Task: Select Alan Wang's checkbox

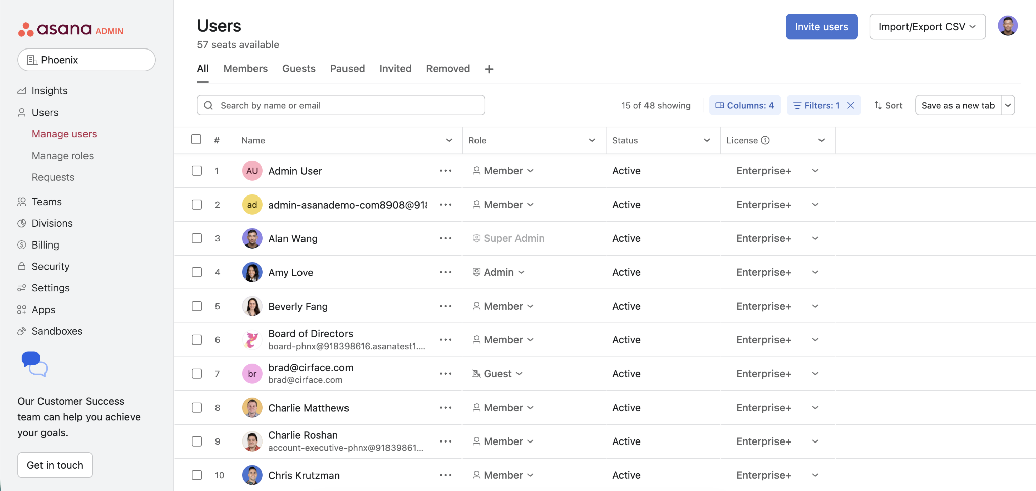Action: (197, 238)
